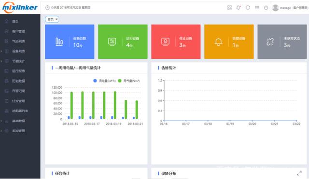The image size is (309, 179).
Task: Click the clock icon beside today's date
Action: [47, 8]
